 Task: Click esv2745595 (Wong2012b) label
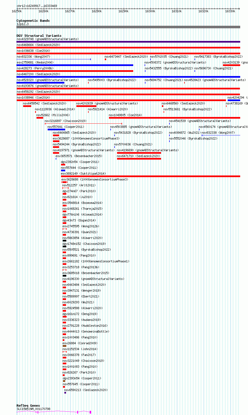(81, 226)
